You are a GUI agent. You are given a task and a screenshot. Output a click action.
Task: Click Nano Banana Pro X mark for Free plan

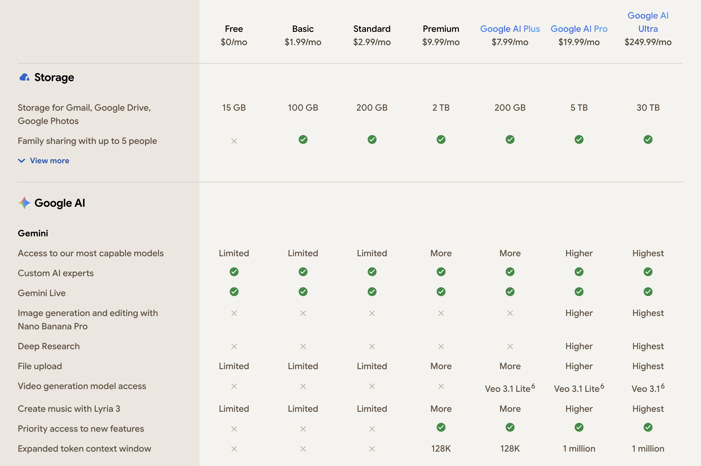(x=234, y=313)
